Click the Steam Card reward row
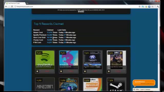 (54, 32)
